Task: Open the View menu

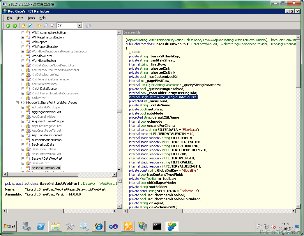Action: pos(20,18)
